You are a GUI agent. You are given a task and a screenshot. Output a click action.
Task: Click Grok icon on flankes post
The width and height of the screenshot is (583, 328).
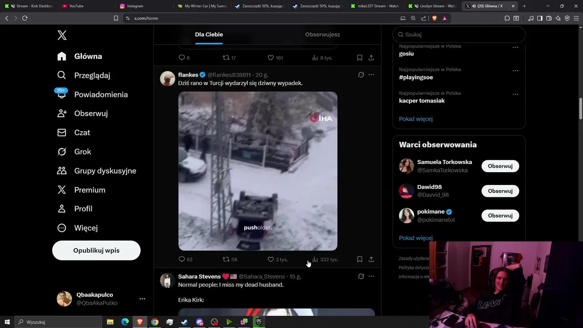coord(361,75)
